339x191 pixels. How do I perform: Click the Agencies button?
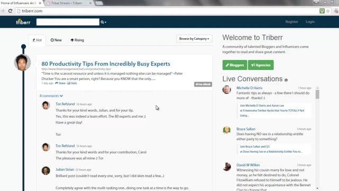[261, 65]
